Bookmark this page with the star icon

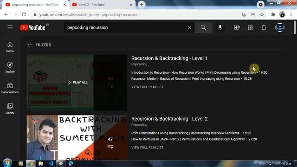tap(262, 14)
